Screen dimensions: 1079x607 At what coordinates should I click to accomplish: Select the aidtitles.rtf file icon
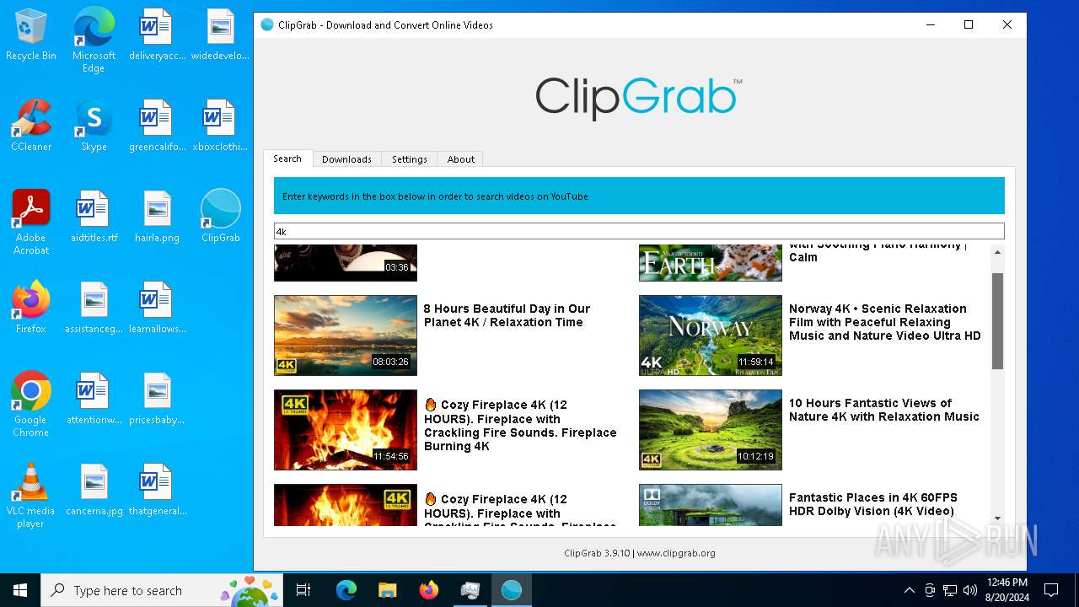[94, 218]
